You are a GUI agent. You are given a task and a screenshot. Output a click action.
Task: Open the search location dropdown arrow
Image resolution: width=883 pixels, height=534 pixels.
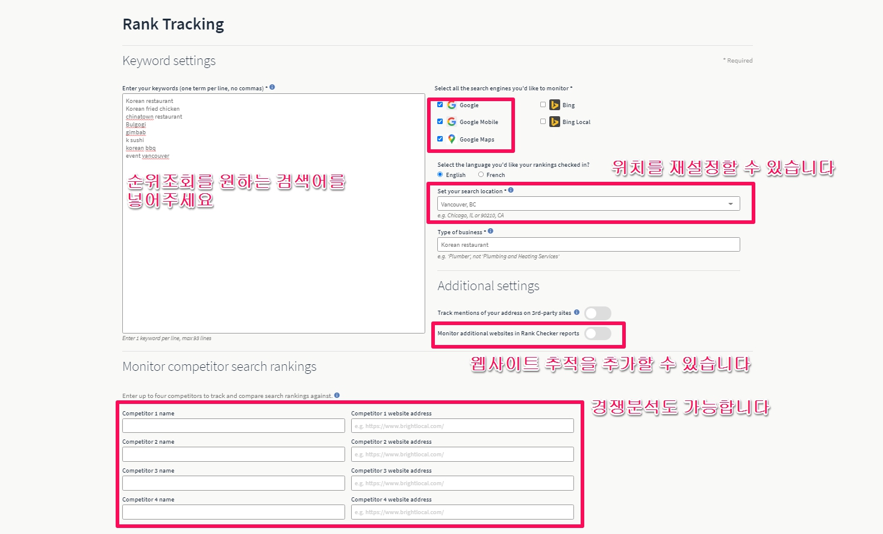(x=731, y=204)
